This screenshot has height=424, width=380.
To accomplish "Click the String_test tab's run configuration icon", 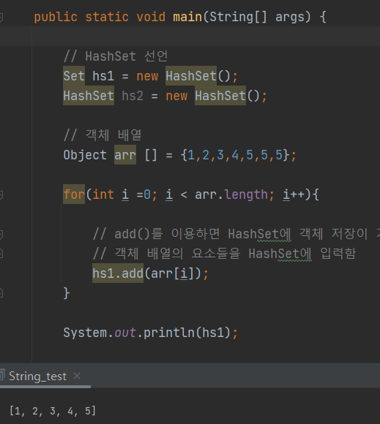I will pos(2,376).
